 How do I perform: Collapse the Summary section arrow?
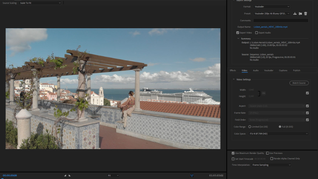pos(238,39)
